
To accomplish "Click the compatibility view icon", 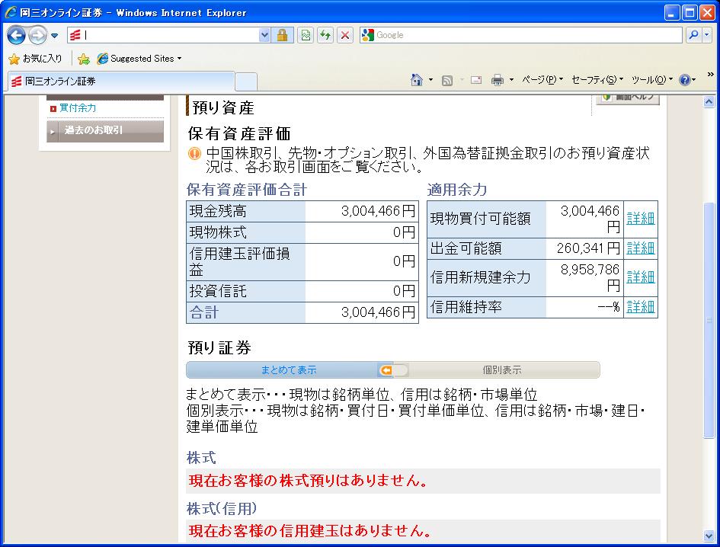I will point(306,36).
